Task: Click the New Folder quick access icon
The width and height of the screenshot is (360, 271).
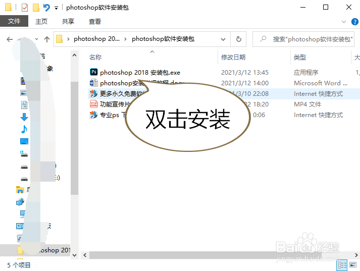Action: [36, 8]
